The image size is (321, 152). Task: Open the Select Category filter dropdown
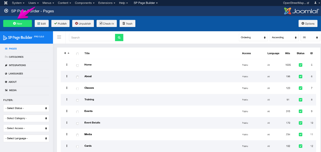26,118
